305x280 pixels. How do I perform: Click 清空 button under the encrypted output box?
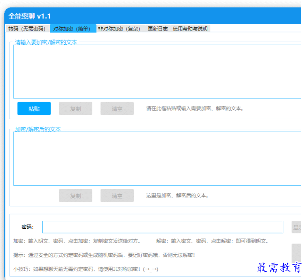pos(117,195)
